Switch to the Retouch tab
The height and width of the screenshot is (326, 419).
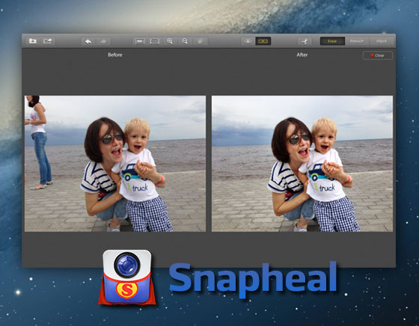(357, 41)
